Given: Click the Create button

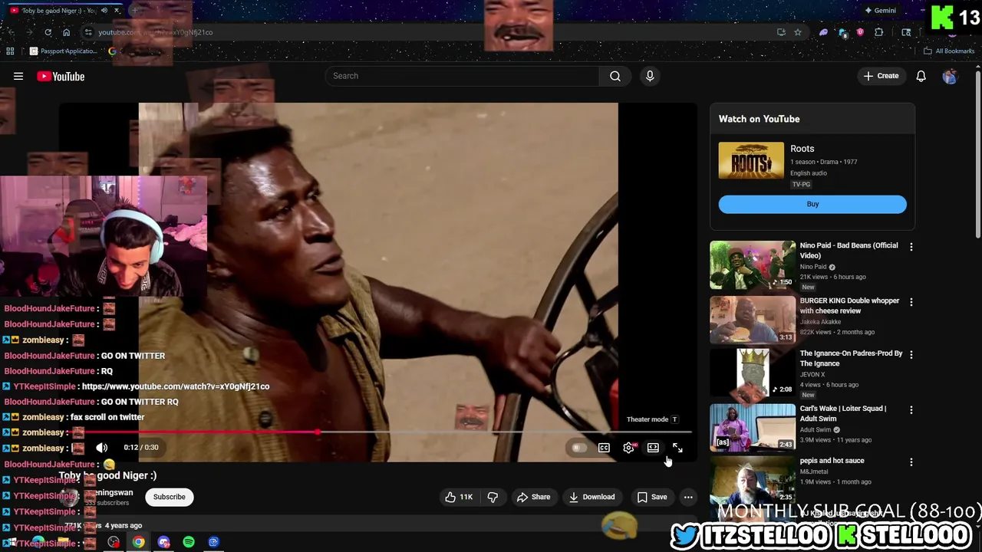Looking at the screenshot, I should click(881, 76).
